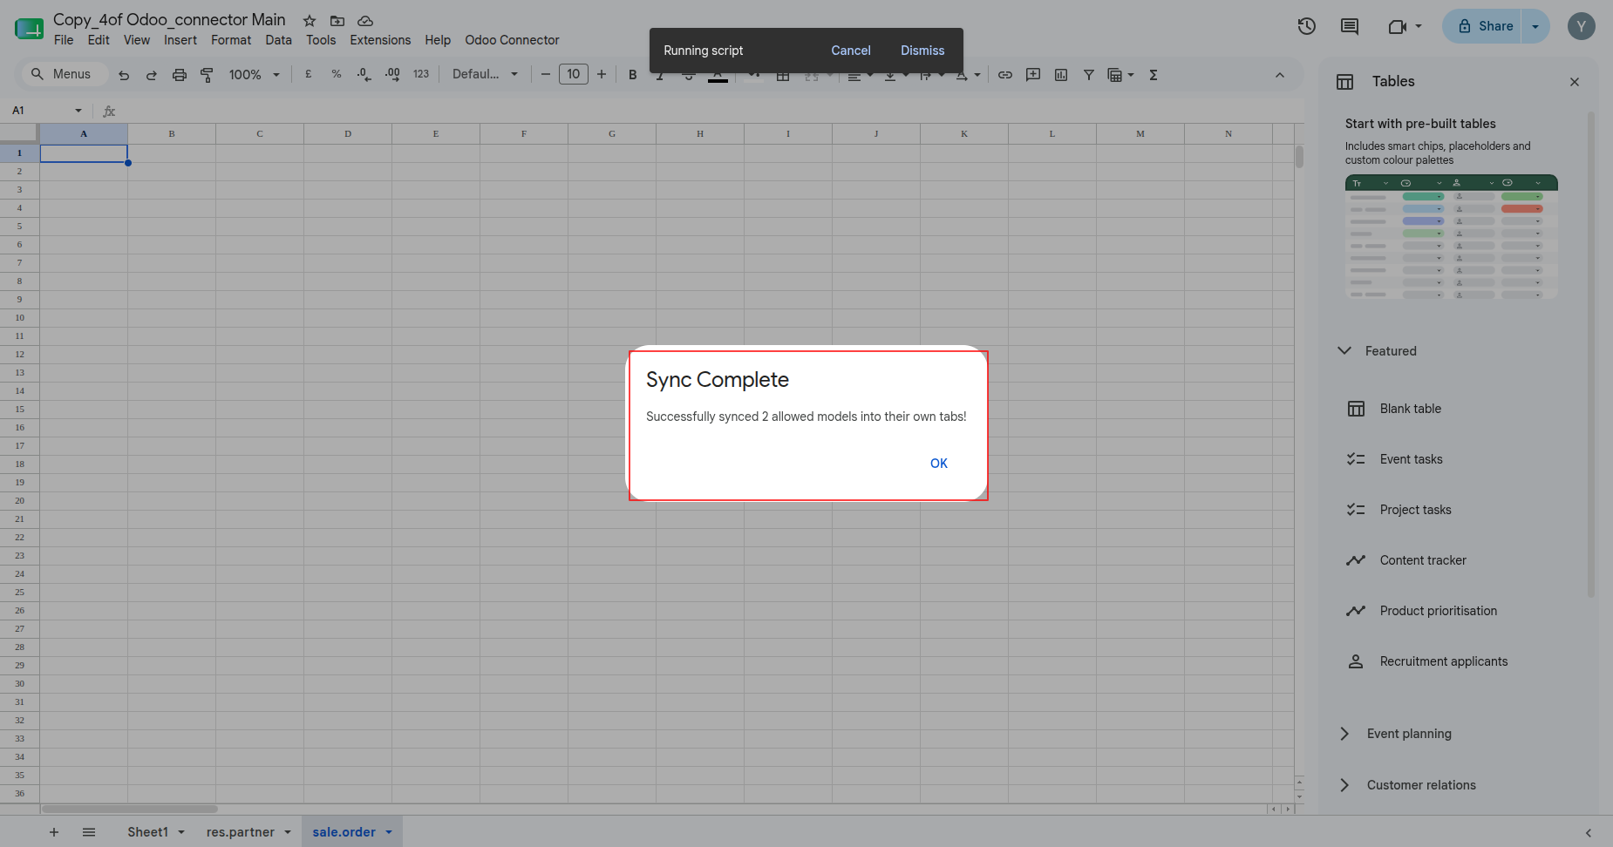The height and width of the screenshot is (847, 1613).
Task: Insert a link
Action: (x=1005, y=75)
